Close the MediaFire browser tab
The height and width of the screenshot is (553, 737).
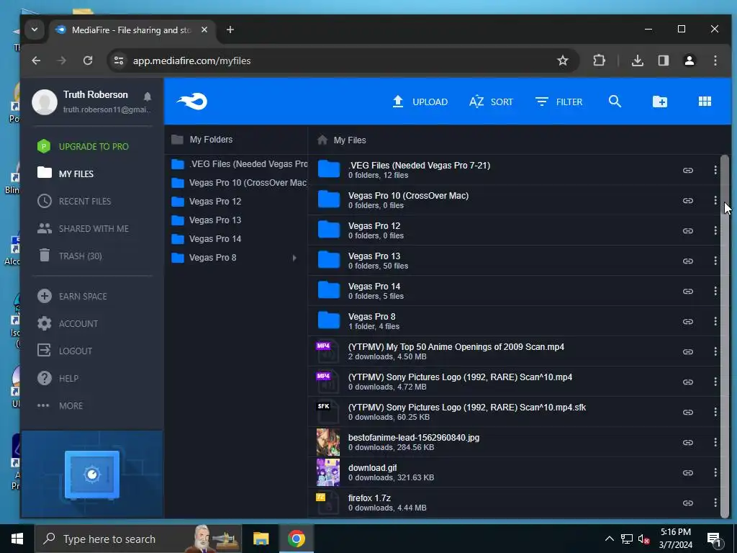coord(204,30)
